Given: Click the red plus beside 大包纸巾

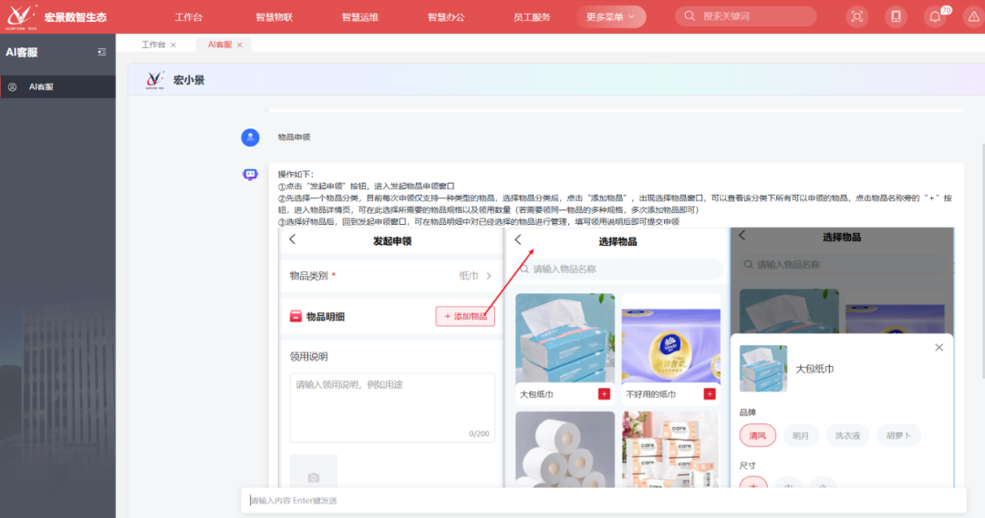Looking at the screenshot, I should coord(605,394).
